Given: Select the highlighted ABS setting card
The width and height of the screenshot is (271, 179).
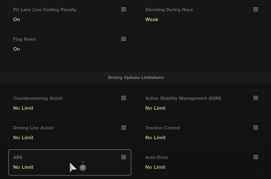Looking at the screenshot, I should [70, 162].
